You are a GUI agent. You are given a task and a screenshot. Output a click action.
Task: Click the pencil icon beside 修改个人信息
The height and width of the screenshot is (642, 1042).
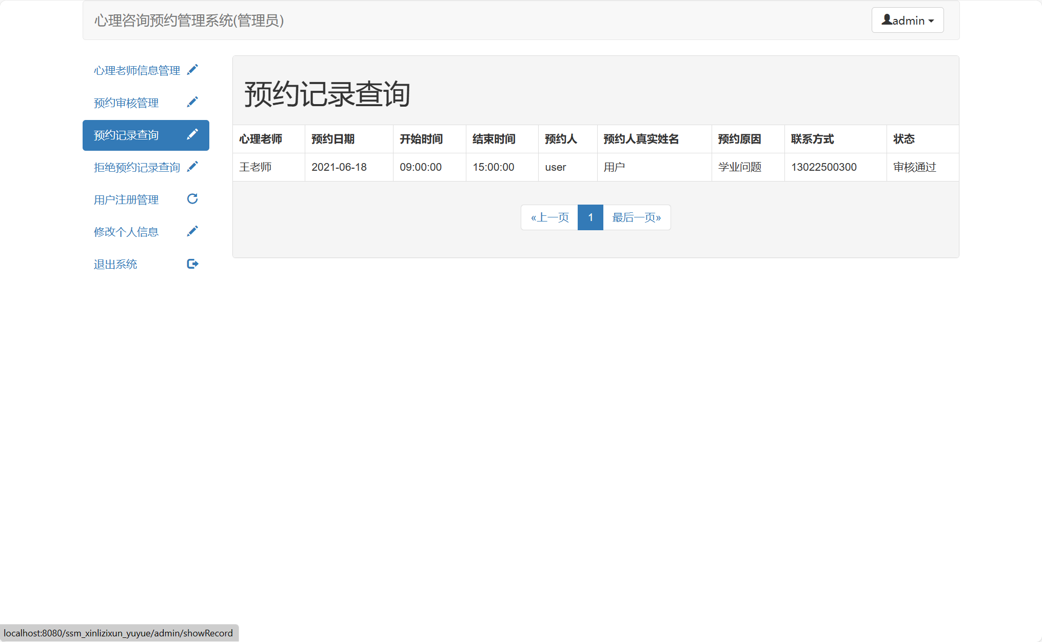(192, 231)
